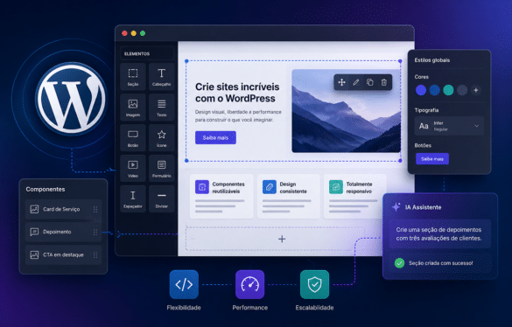Click the 'Componentes' panel title
Screen dimensions: 512x327
(46, 189)
